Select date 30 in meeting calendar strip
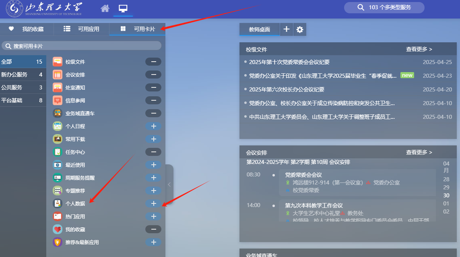The height and width of the screenshot is (257, 460). pos(446,195)
